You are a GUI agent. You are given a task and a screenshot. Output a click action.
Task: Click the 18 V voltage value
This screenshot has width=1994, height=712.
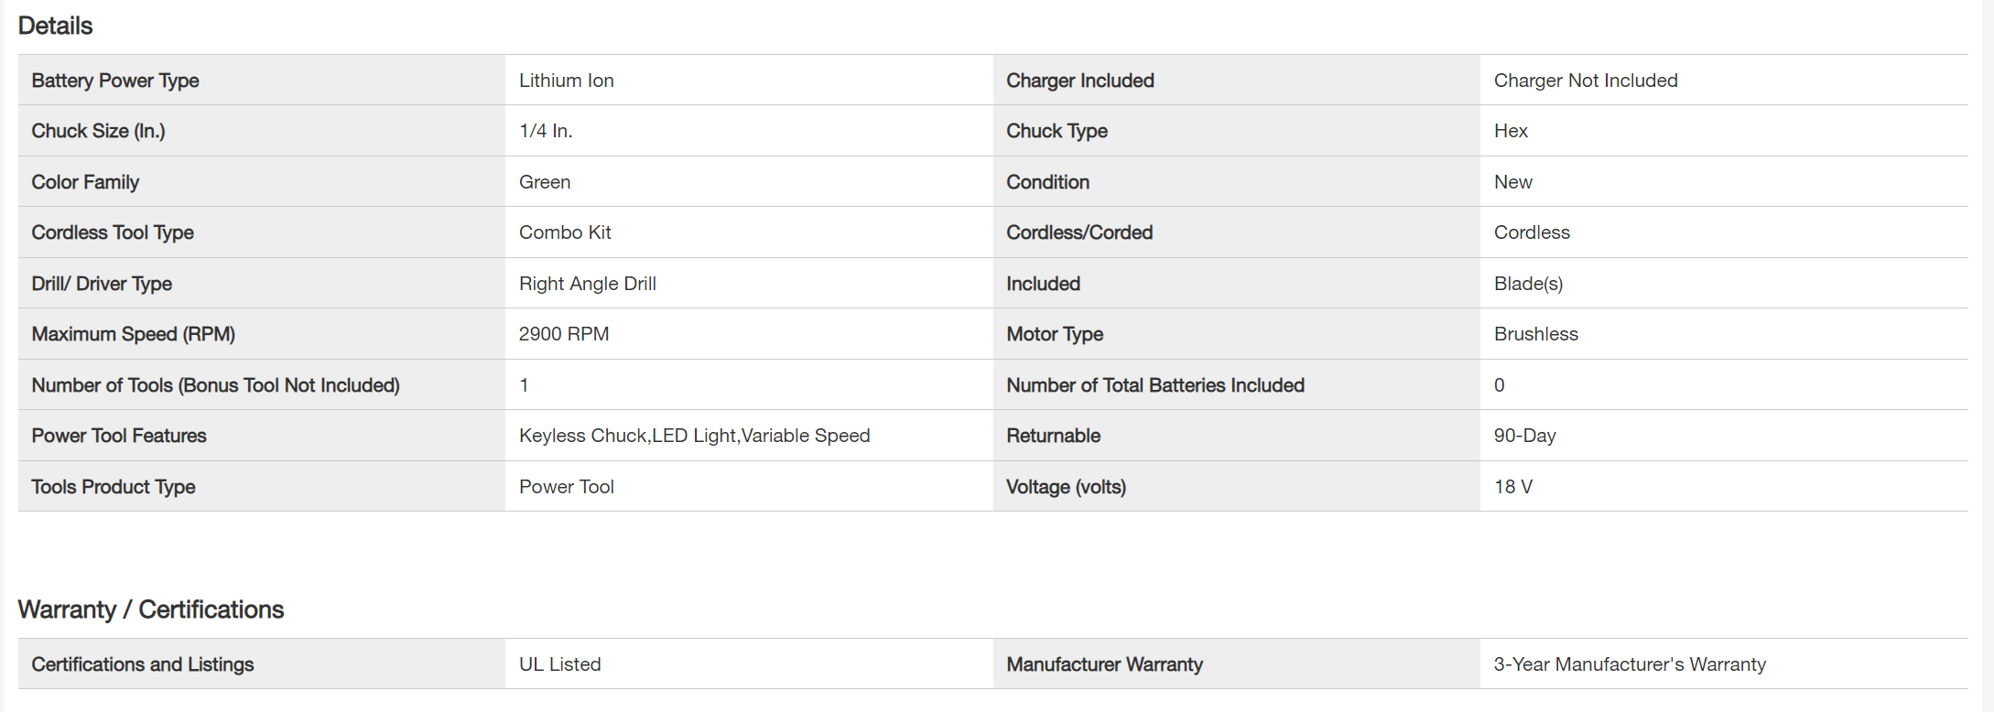coord(1512,487)
